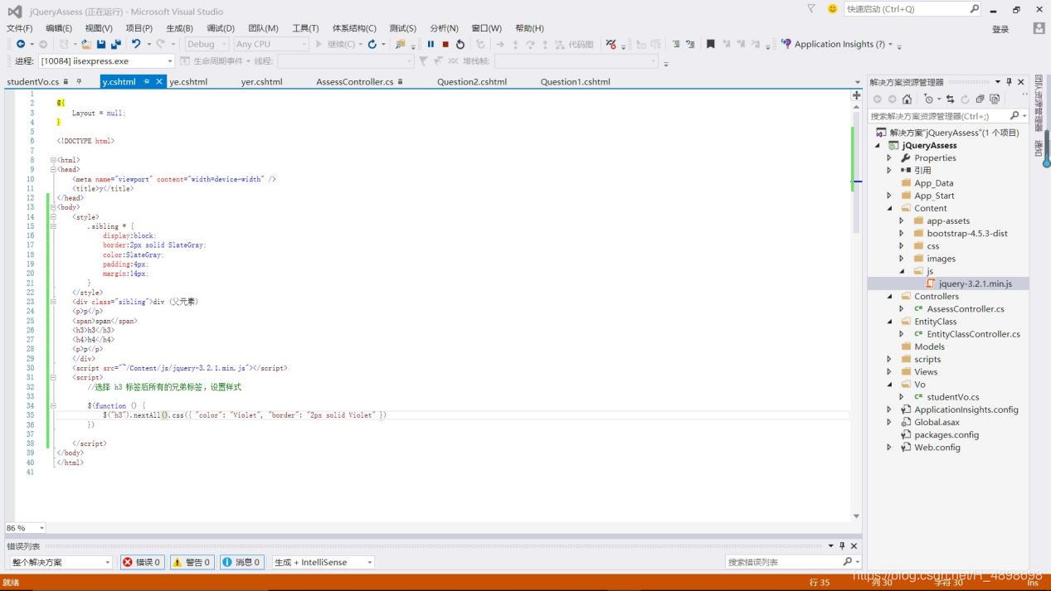Switch to the Question2.cshtml tab
Image resolution: width=1051 pixels, height=591 pixels.
click(472, 82)
